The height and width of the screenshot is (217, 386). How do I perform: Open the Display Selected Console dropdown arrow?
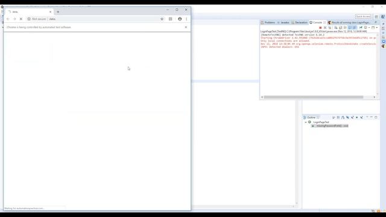[x=369, y=28]
